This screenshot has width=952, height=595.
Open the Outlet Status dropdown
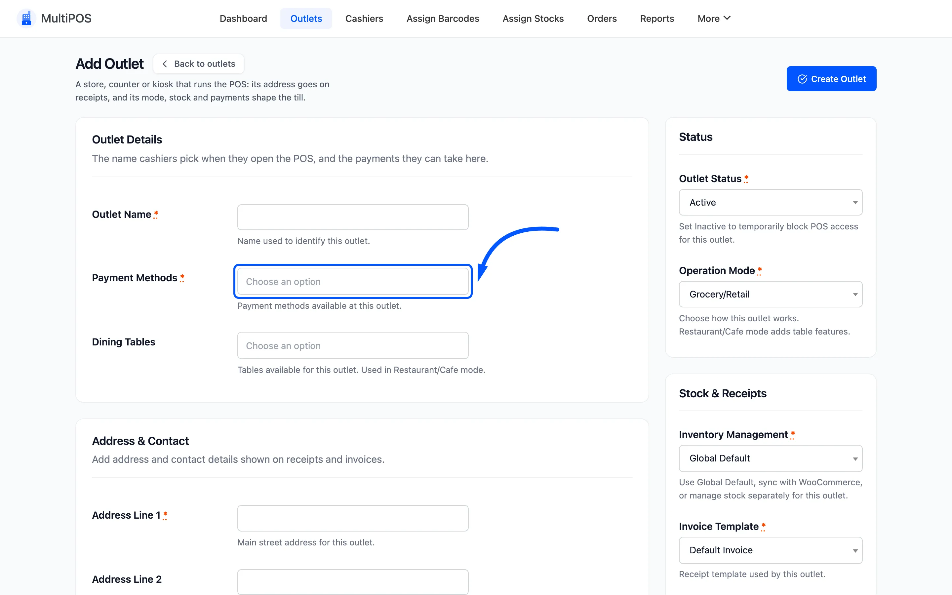(x=770, y=202)
